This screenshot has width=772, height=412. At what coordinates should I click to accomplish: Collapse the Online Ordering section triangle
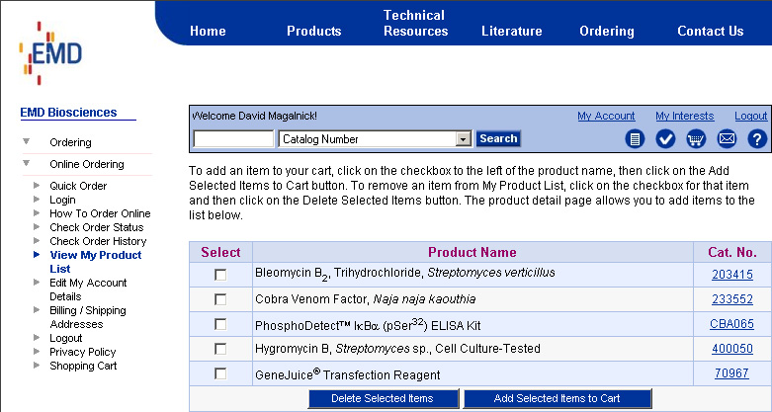point(26,163)
